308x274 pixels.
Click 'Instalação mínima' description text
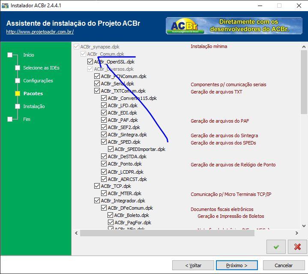pos(209,46)
